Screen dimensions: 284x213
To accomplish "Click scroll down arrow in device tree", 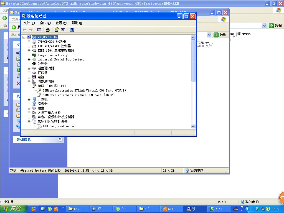I will pyautogui.click(x=193, y=126).
